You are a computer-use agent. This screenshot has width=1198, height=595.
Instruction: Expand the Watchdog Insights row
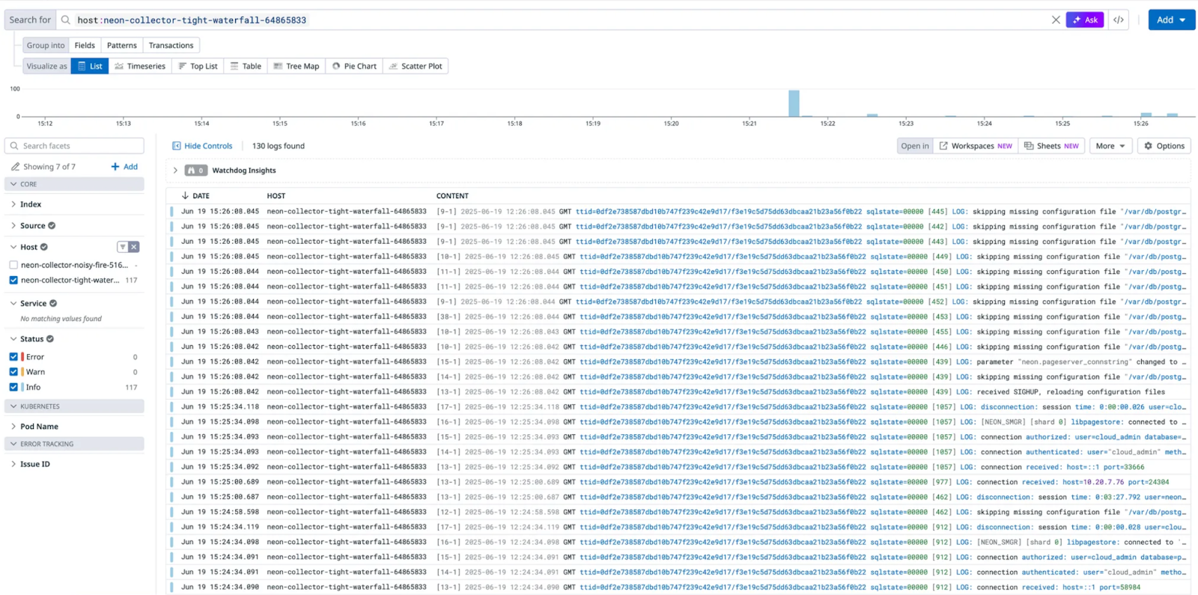(175, 171)
